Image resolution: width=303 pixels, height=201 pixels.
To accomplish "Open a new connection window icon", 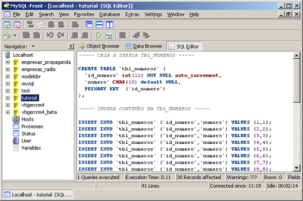I will click(x=7, y=25).
